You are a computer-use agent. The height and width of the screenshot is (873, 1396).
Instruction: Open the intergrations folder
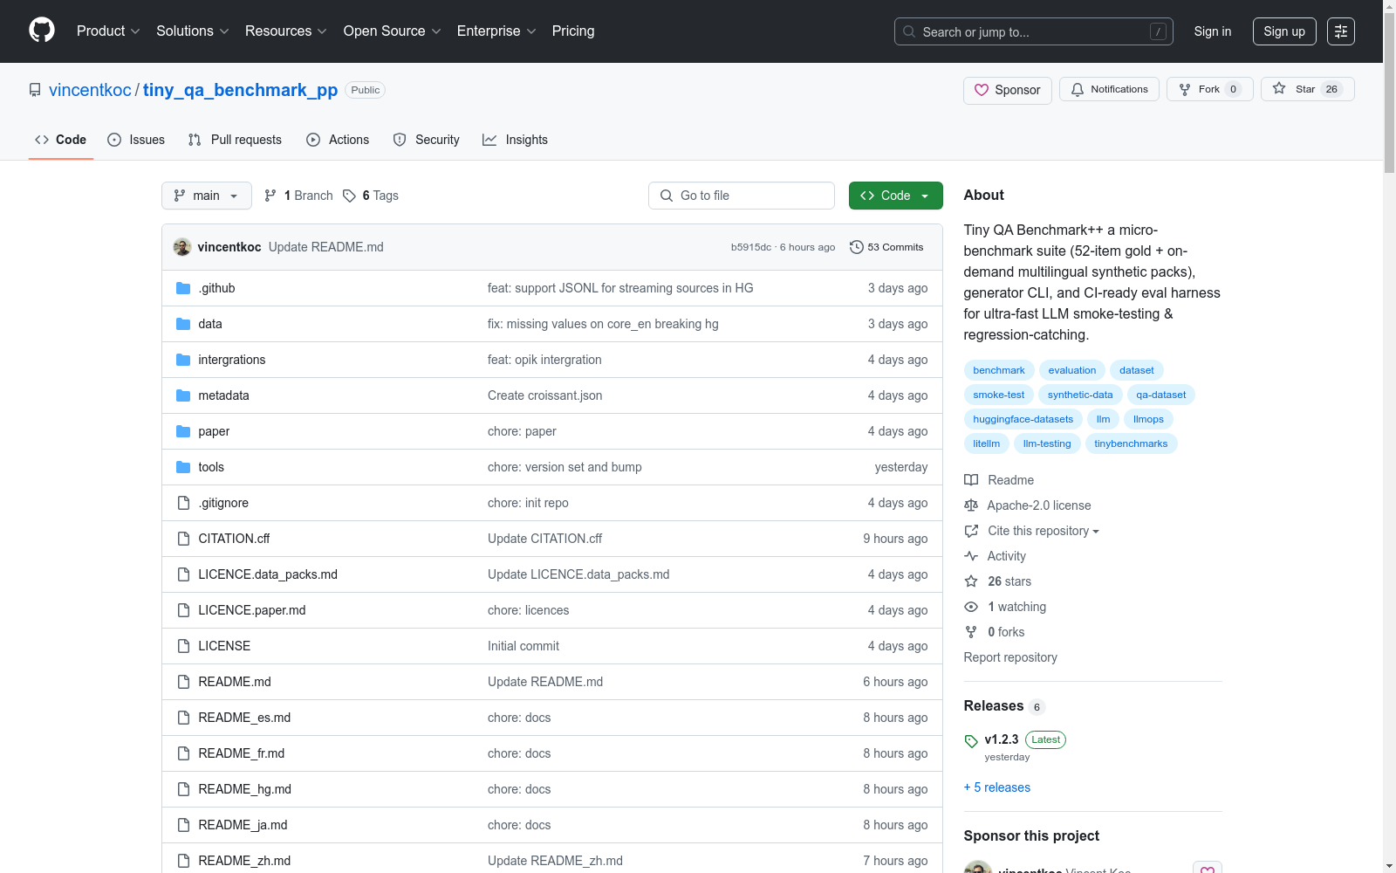click(x=232, y=360)
